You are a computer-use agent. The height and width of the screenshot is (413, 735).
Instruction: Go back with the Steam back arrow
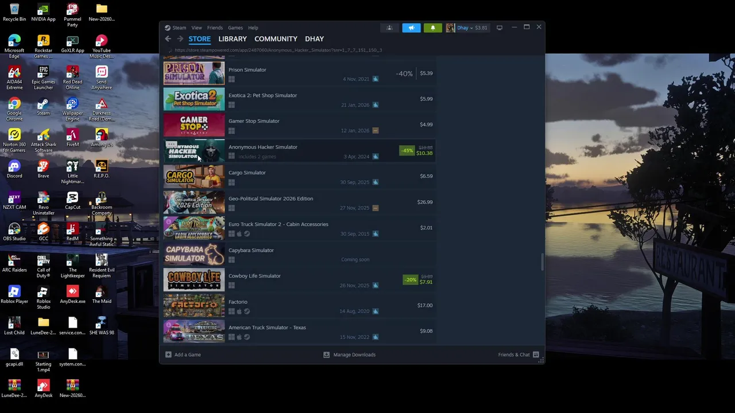[x=168, y=39]
